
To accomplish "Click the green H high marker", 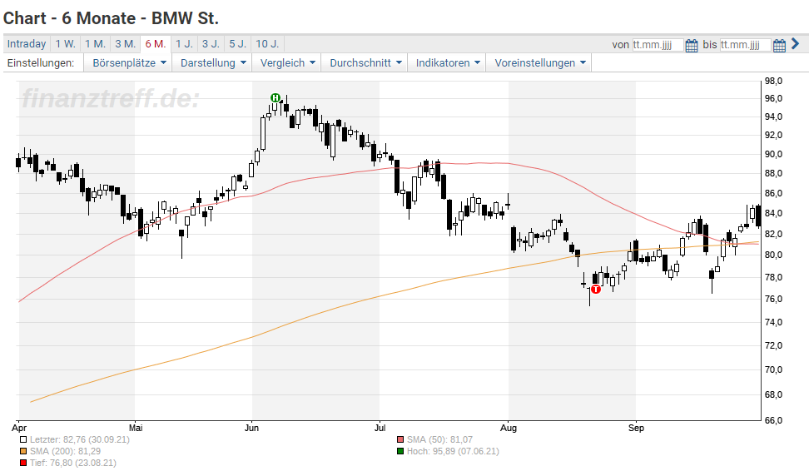I will click(275, 98).
